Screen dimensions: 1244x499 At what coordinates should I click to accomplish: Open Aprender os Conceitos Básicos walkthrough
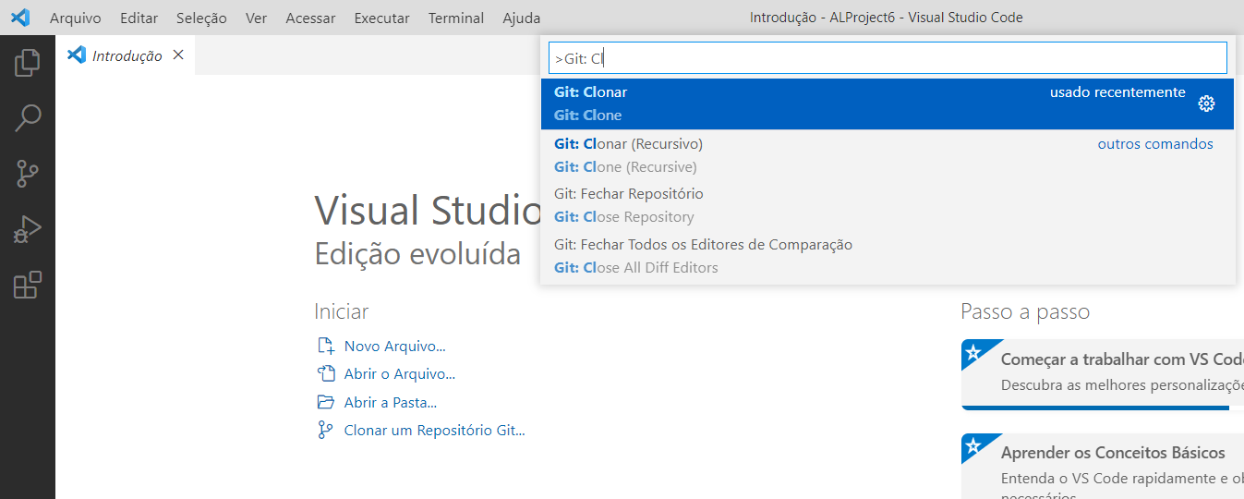[1103, 466]
